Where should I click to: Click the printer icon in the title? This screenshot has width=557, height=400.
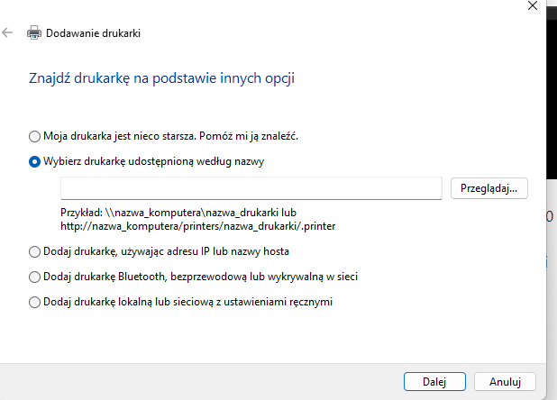point(34,32)
